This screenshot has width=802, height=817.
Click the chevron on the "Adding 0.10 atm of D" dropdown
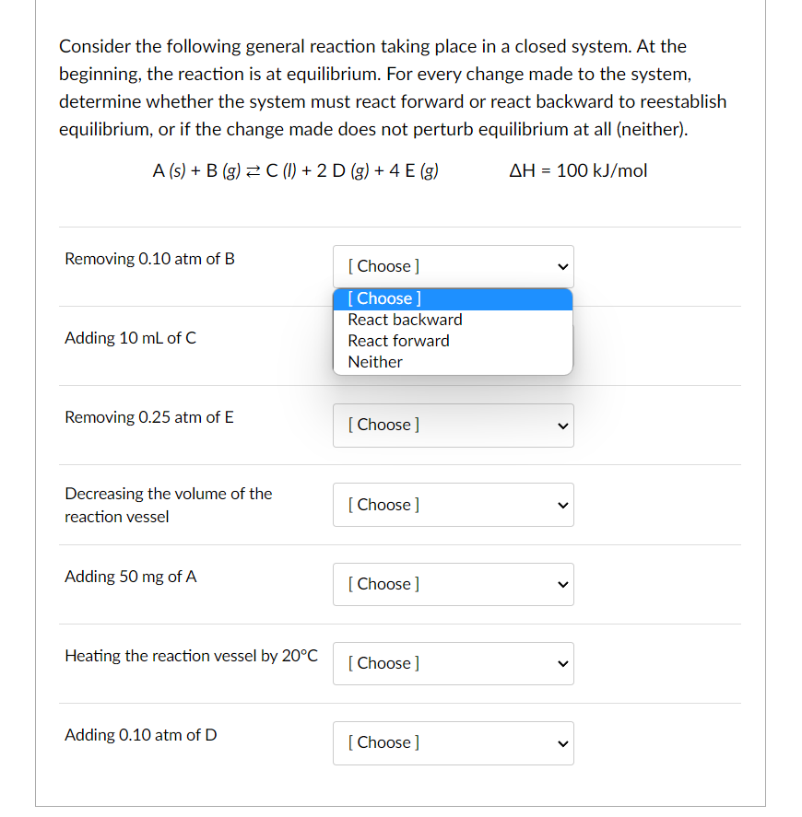[561, 743]
